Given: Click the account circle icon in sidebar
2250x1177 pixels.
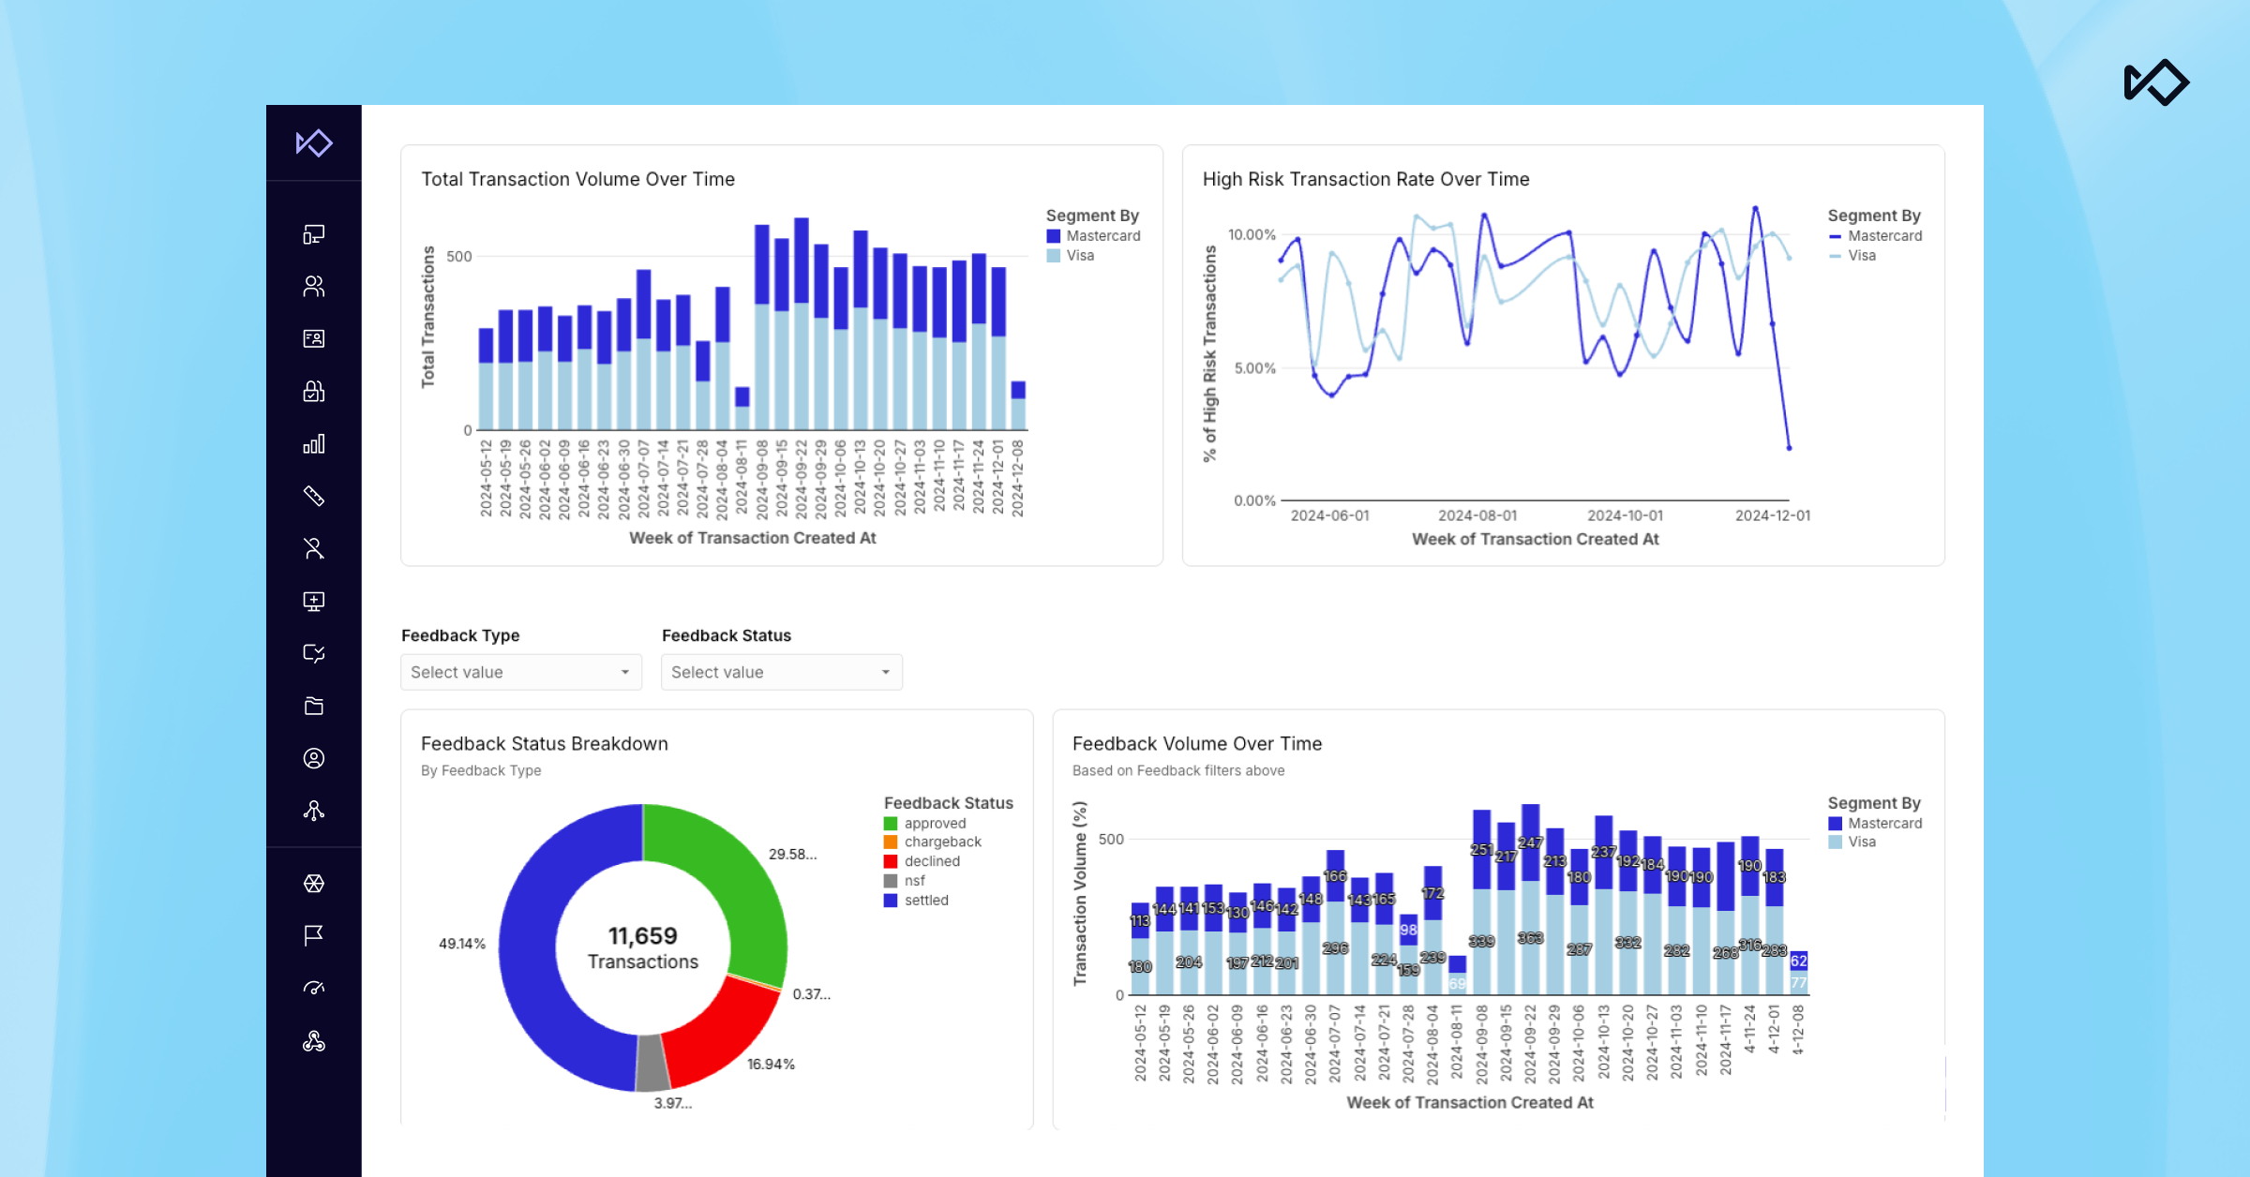Looking at the screenshot, I should click(314, 758).
